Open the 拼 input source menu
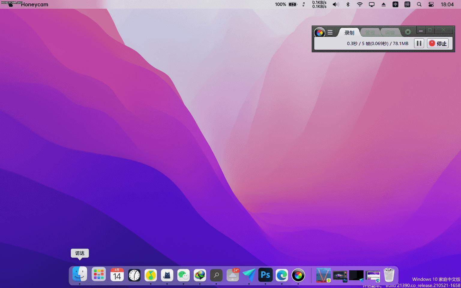Image resolution: width=461 pixels, height=288 pixels. [407, 4]
